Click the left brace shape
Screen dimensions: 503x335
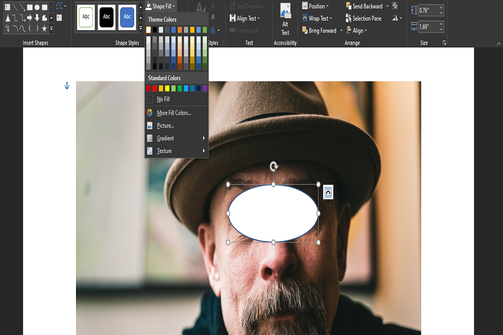click(29, 28)
